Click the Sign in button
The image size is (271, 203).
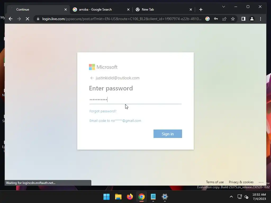(168, 134)
